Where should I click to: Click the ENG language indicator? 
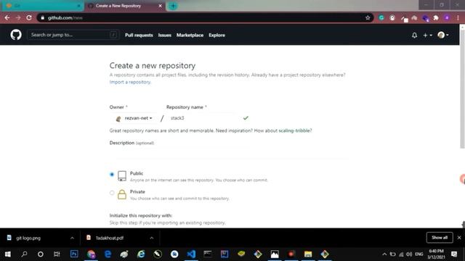pyautogui.click(x=418, y=254)
